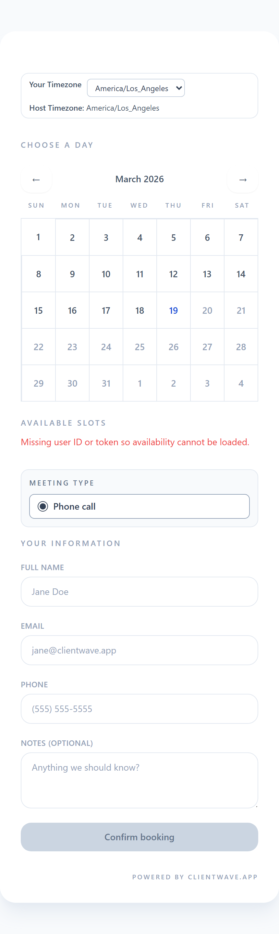The image size is (279, 934).
Task: Pick March 10 on the calendar
Action: point(106,274)
